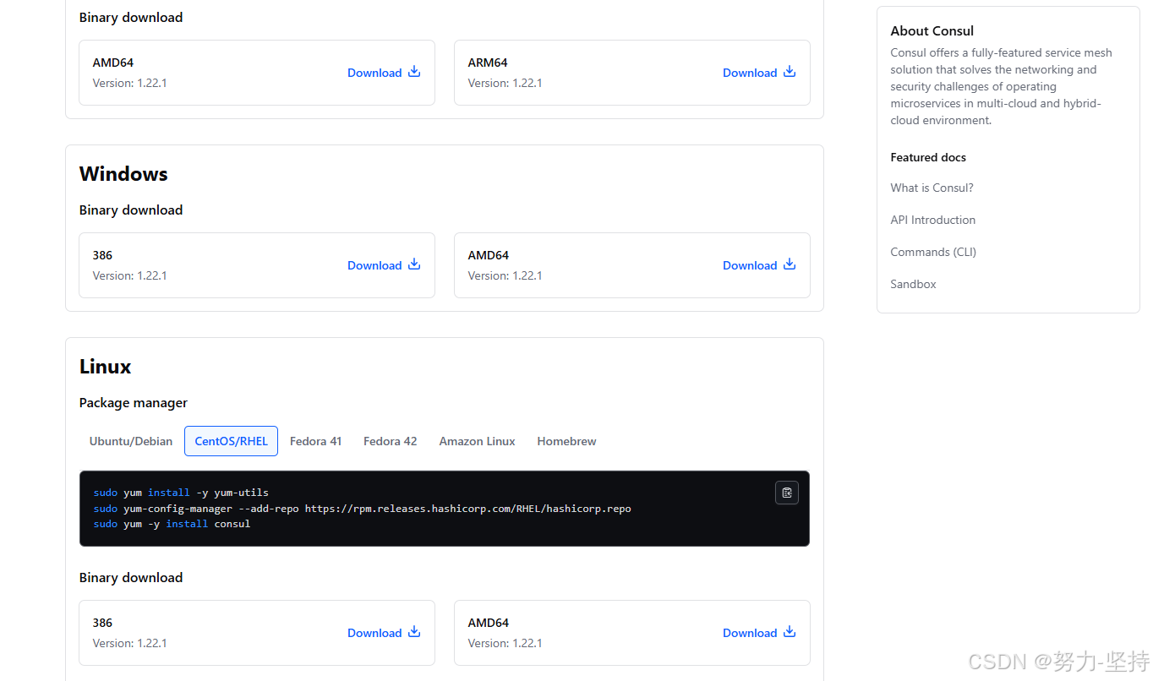Click download arrow icon for Linux 386
The width and height of the screenshot is (1153, 681).
(x=414, y=632)
